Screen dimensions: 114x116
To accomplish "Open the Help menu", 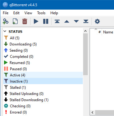I will (54, 13).
